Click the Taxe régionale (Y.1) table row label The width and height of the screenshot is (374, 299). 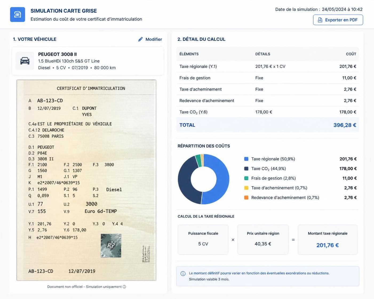(x=198, y=66)
